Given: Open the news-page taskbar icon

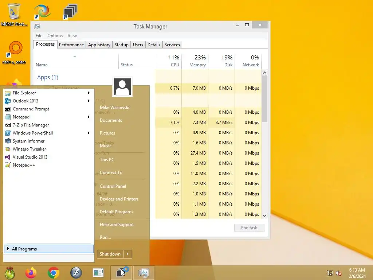Looking at the screenshot, I should pos(98,273).
